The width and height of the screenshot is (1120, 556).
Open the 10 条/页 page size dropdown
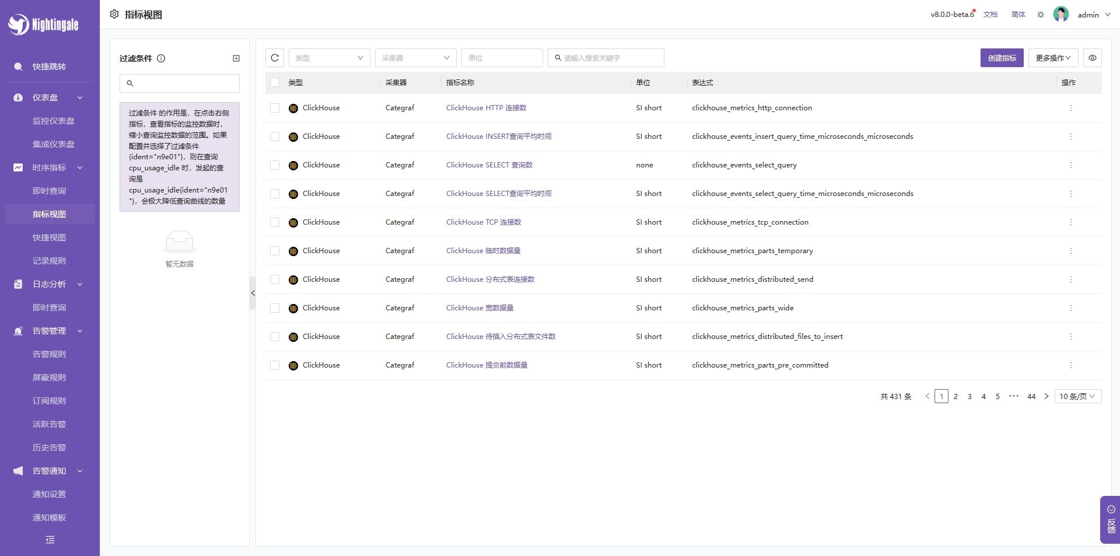click(1078, 396)
